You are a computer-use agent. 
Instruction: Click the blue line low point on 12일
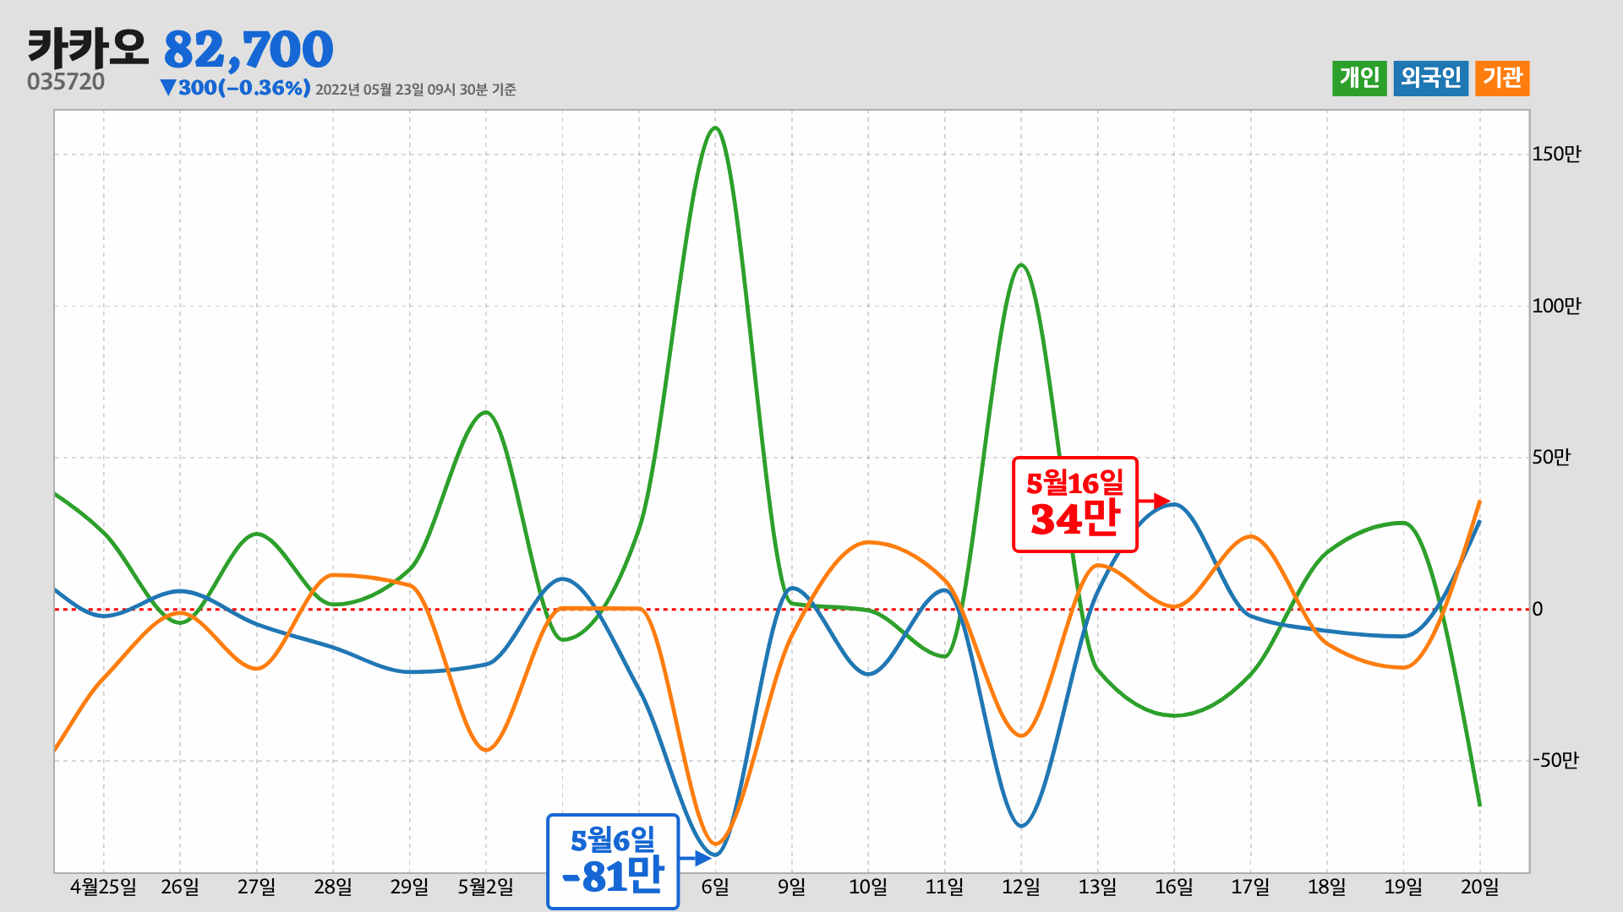click(x=1021, y=825)
